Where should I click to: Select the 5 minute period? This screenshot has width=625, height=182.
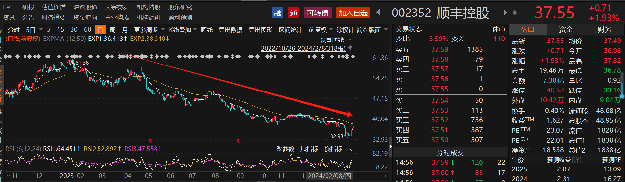49,30
